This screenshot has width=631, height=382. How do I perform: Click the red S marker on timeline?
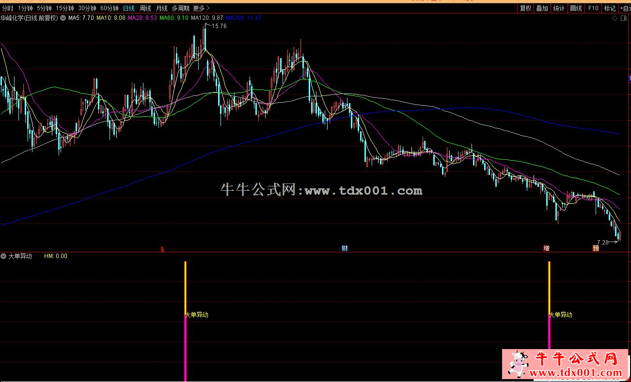[x=162, y=249]
